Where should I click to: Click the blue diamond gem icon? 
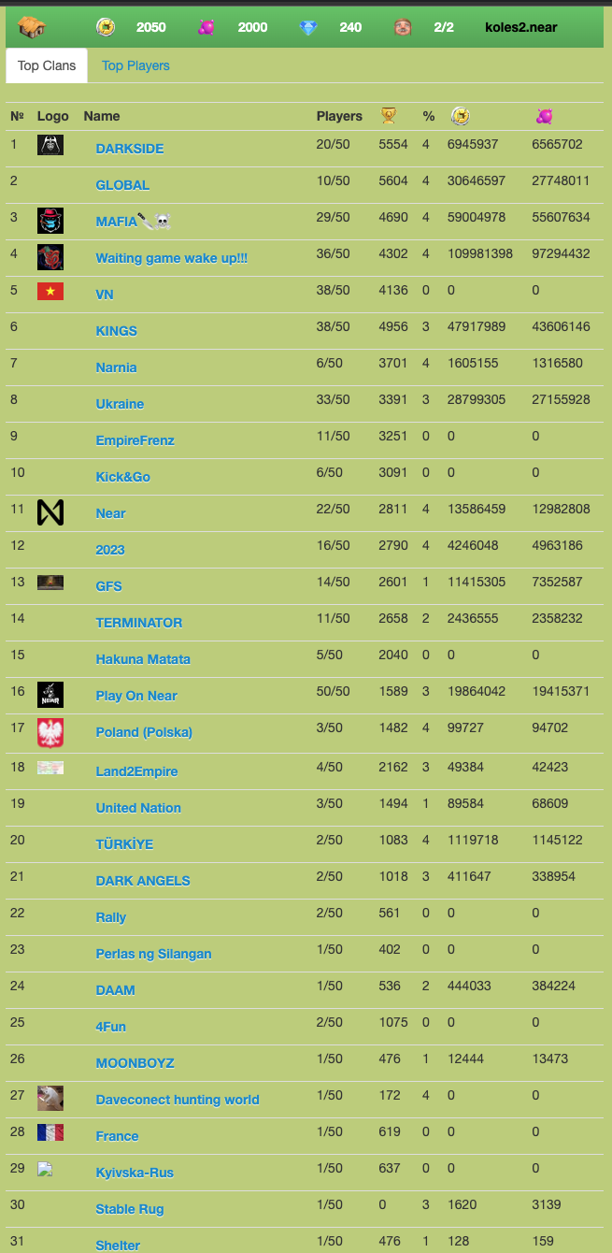308,27
